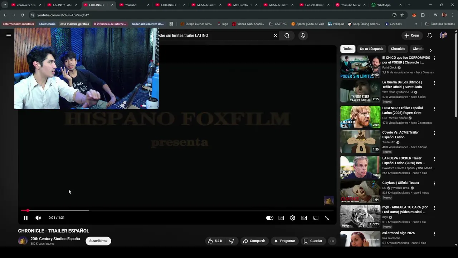Open the CASTING bookmarks folder

(278, 24)
